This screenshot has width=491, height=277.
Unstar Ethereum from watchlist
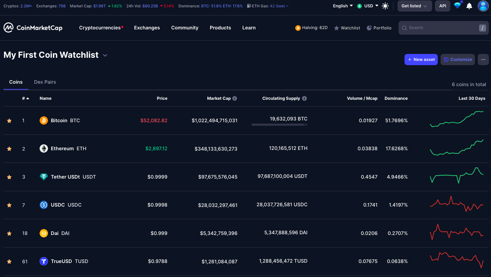pyautogui.click(x=9, y=148)
